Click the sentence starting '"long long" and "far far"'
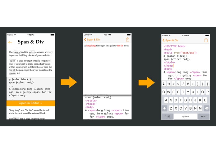This screenshot has width=216, height=153. [29, 111]
